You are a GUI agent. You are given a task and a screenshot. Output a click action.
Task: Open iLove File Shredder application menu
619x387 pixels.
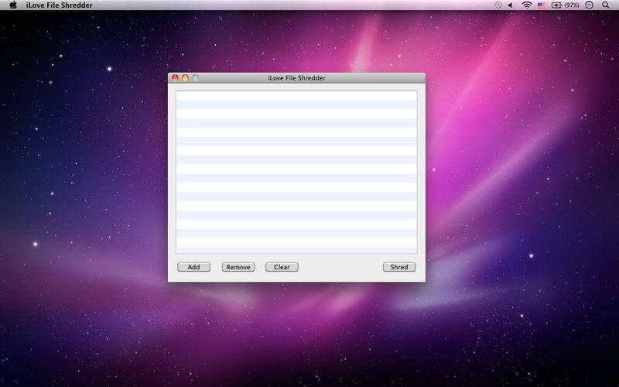(60, 5)
